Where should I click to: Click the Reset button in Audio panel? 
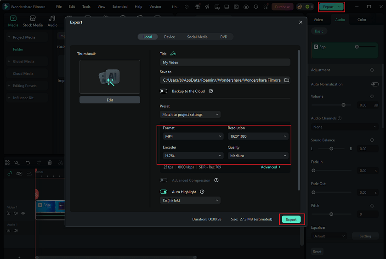[x=317, y=252]
